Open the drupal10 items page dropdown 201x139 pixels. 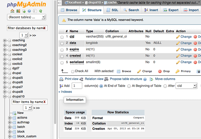[x=28, y=108]
